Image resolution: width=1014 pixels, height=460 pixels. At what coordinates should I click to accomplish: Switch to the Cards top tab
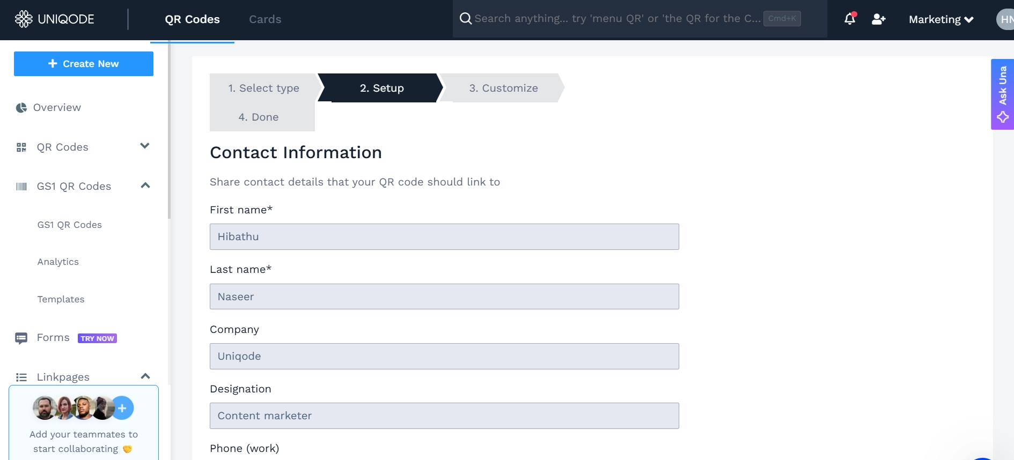coord(265,20)
